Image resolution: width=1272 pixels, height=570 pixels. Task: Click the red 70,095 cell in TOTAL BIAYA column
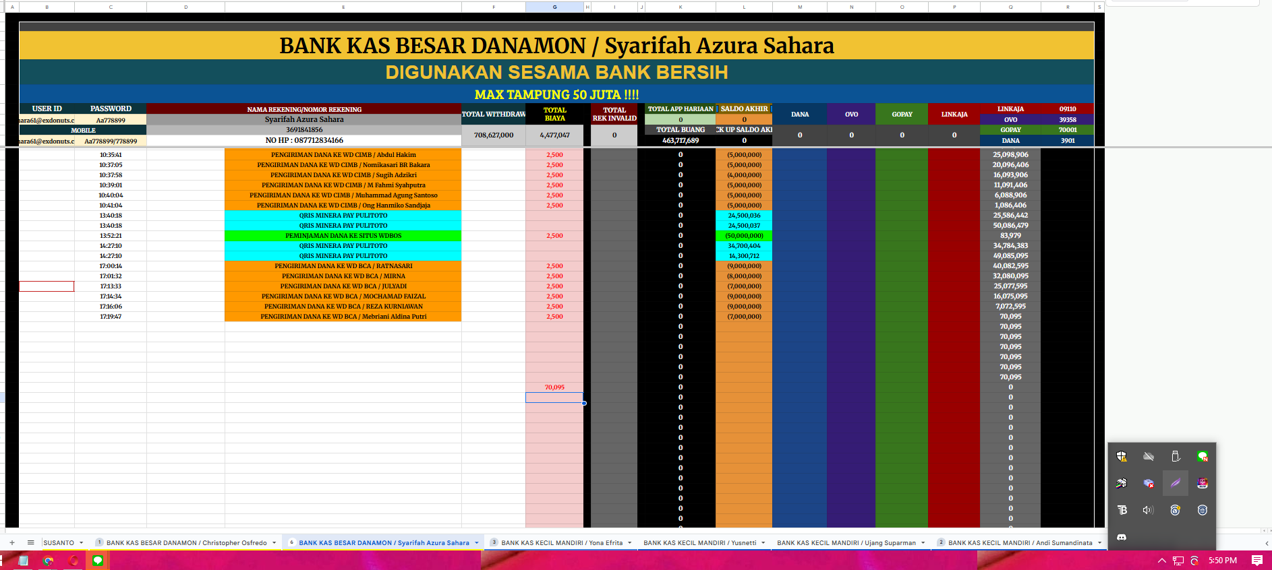click(554, 387)
